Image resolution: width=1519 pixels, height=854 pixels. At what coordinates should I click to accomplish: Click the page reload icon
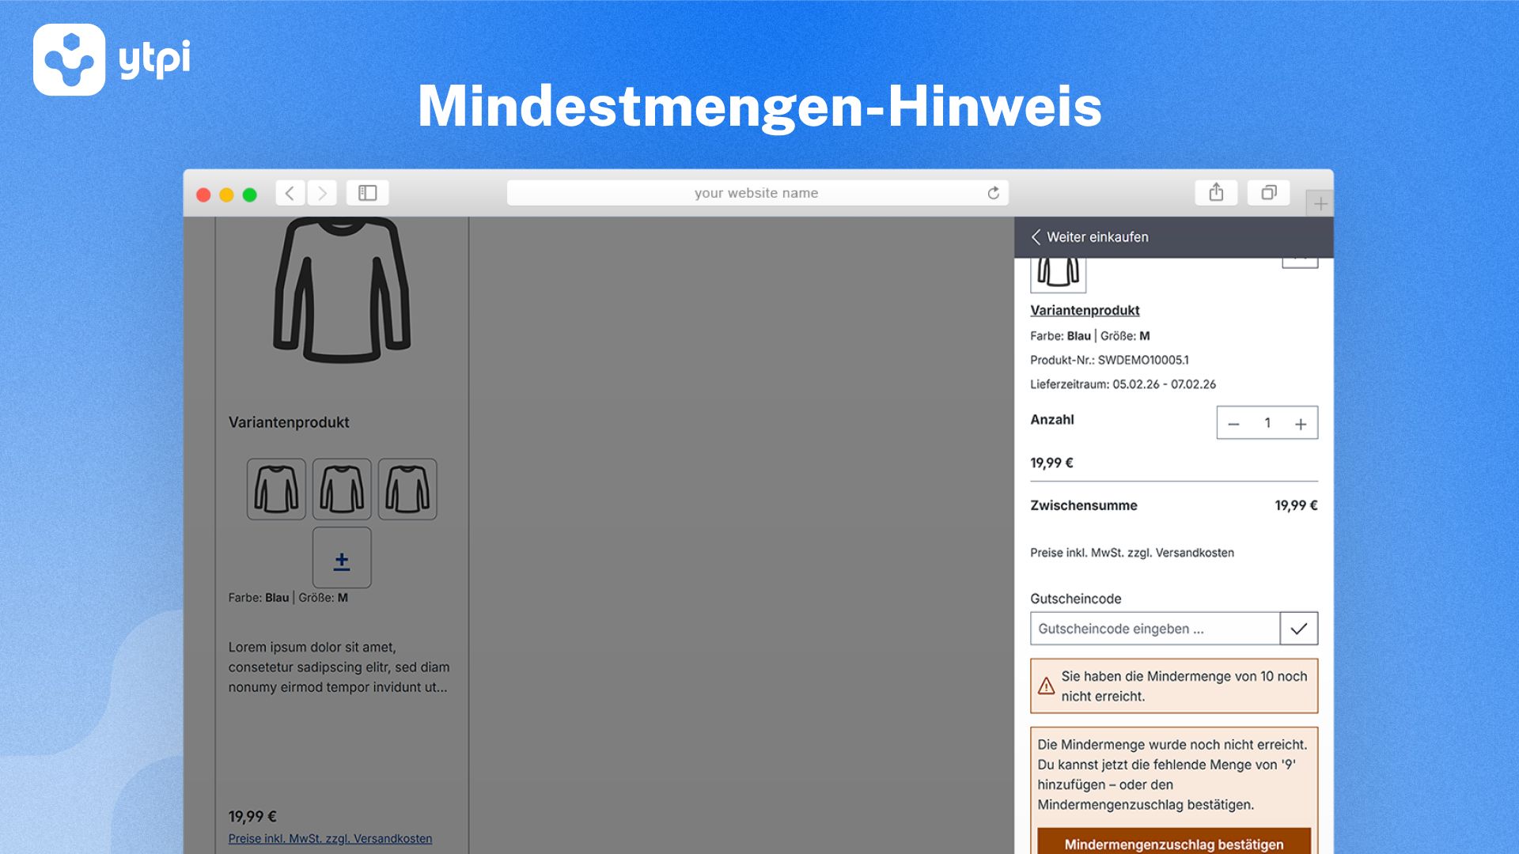(x=993, y=193)
